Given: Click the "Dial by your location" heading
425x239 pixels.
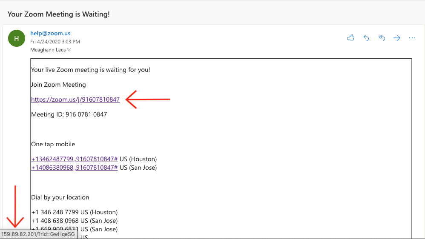Looking at the screenshot, I should click(60, 197).
